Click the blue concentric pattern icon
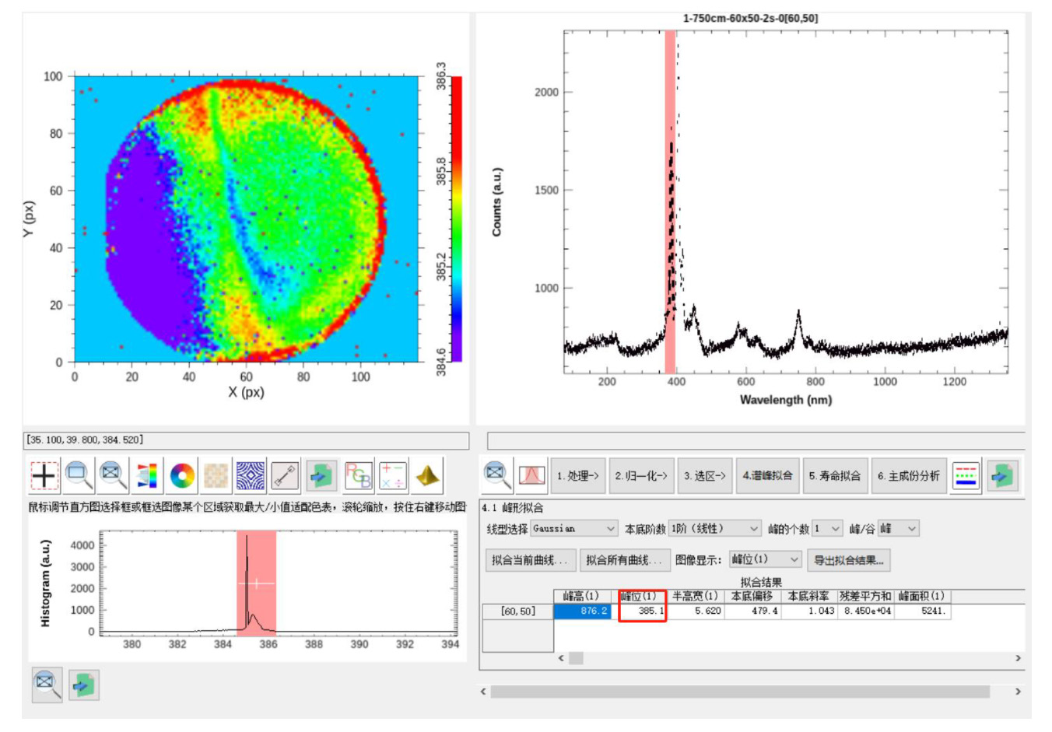Screen dimensions: 1052x732 tap(251, 475)
